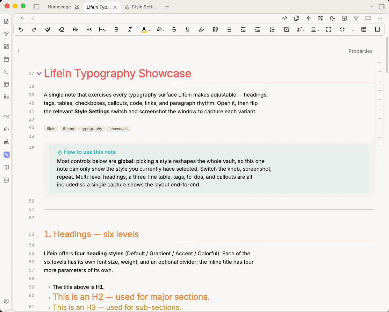Open the calendar icon in left ribbon
Image resolution: width=389 pixels, height=312 pixels.
6,59
